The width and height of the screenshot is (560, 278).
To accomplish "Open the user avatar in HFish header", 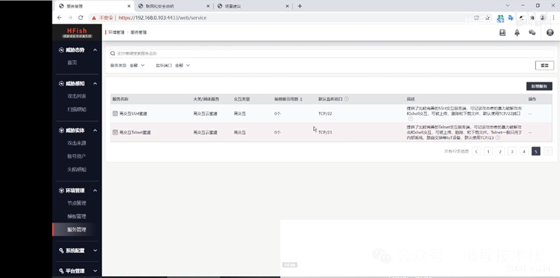I will (550, 32).
